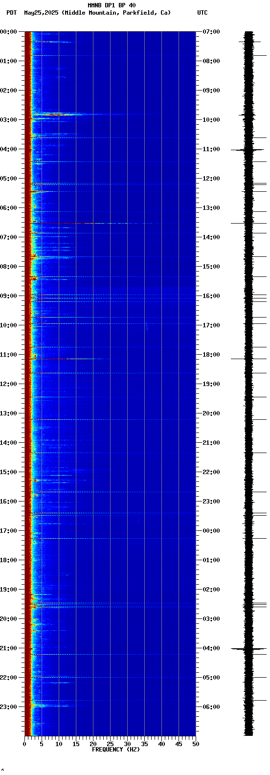
Task: Click the 04:00 UTC time label
Action: pos(211,648)
